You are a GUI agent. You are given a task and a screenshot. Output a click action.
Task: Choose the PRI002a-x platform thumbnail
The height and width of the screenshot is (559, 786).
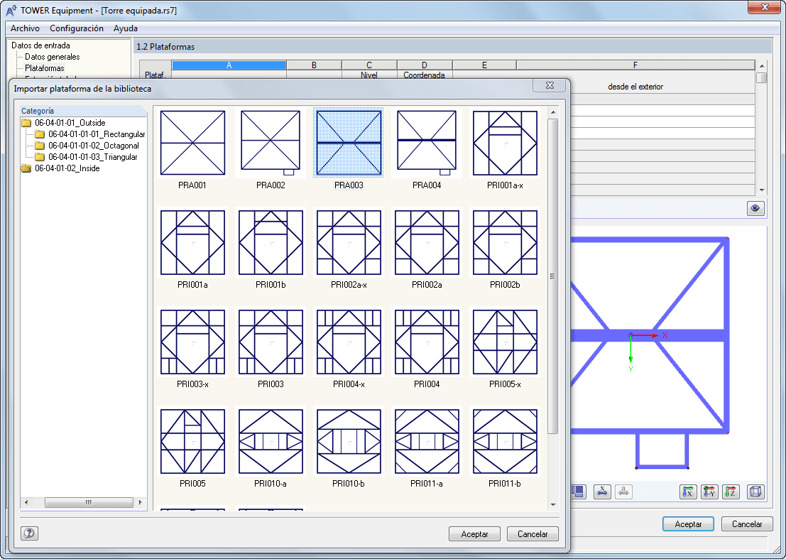coord(349,243)
